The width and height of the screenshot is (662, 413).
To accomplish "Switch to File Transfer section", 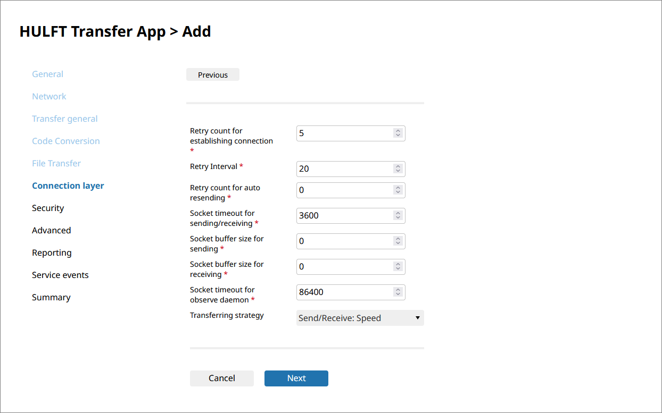I will tap(56, 164).
